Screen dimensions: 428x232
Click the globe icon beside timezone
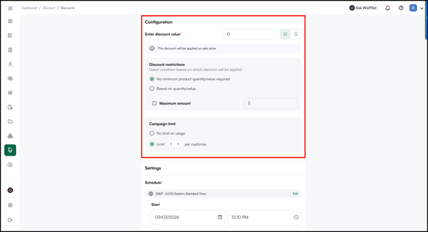point(151,194)
